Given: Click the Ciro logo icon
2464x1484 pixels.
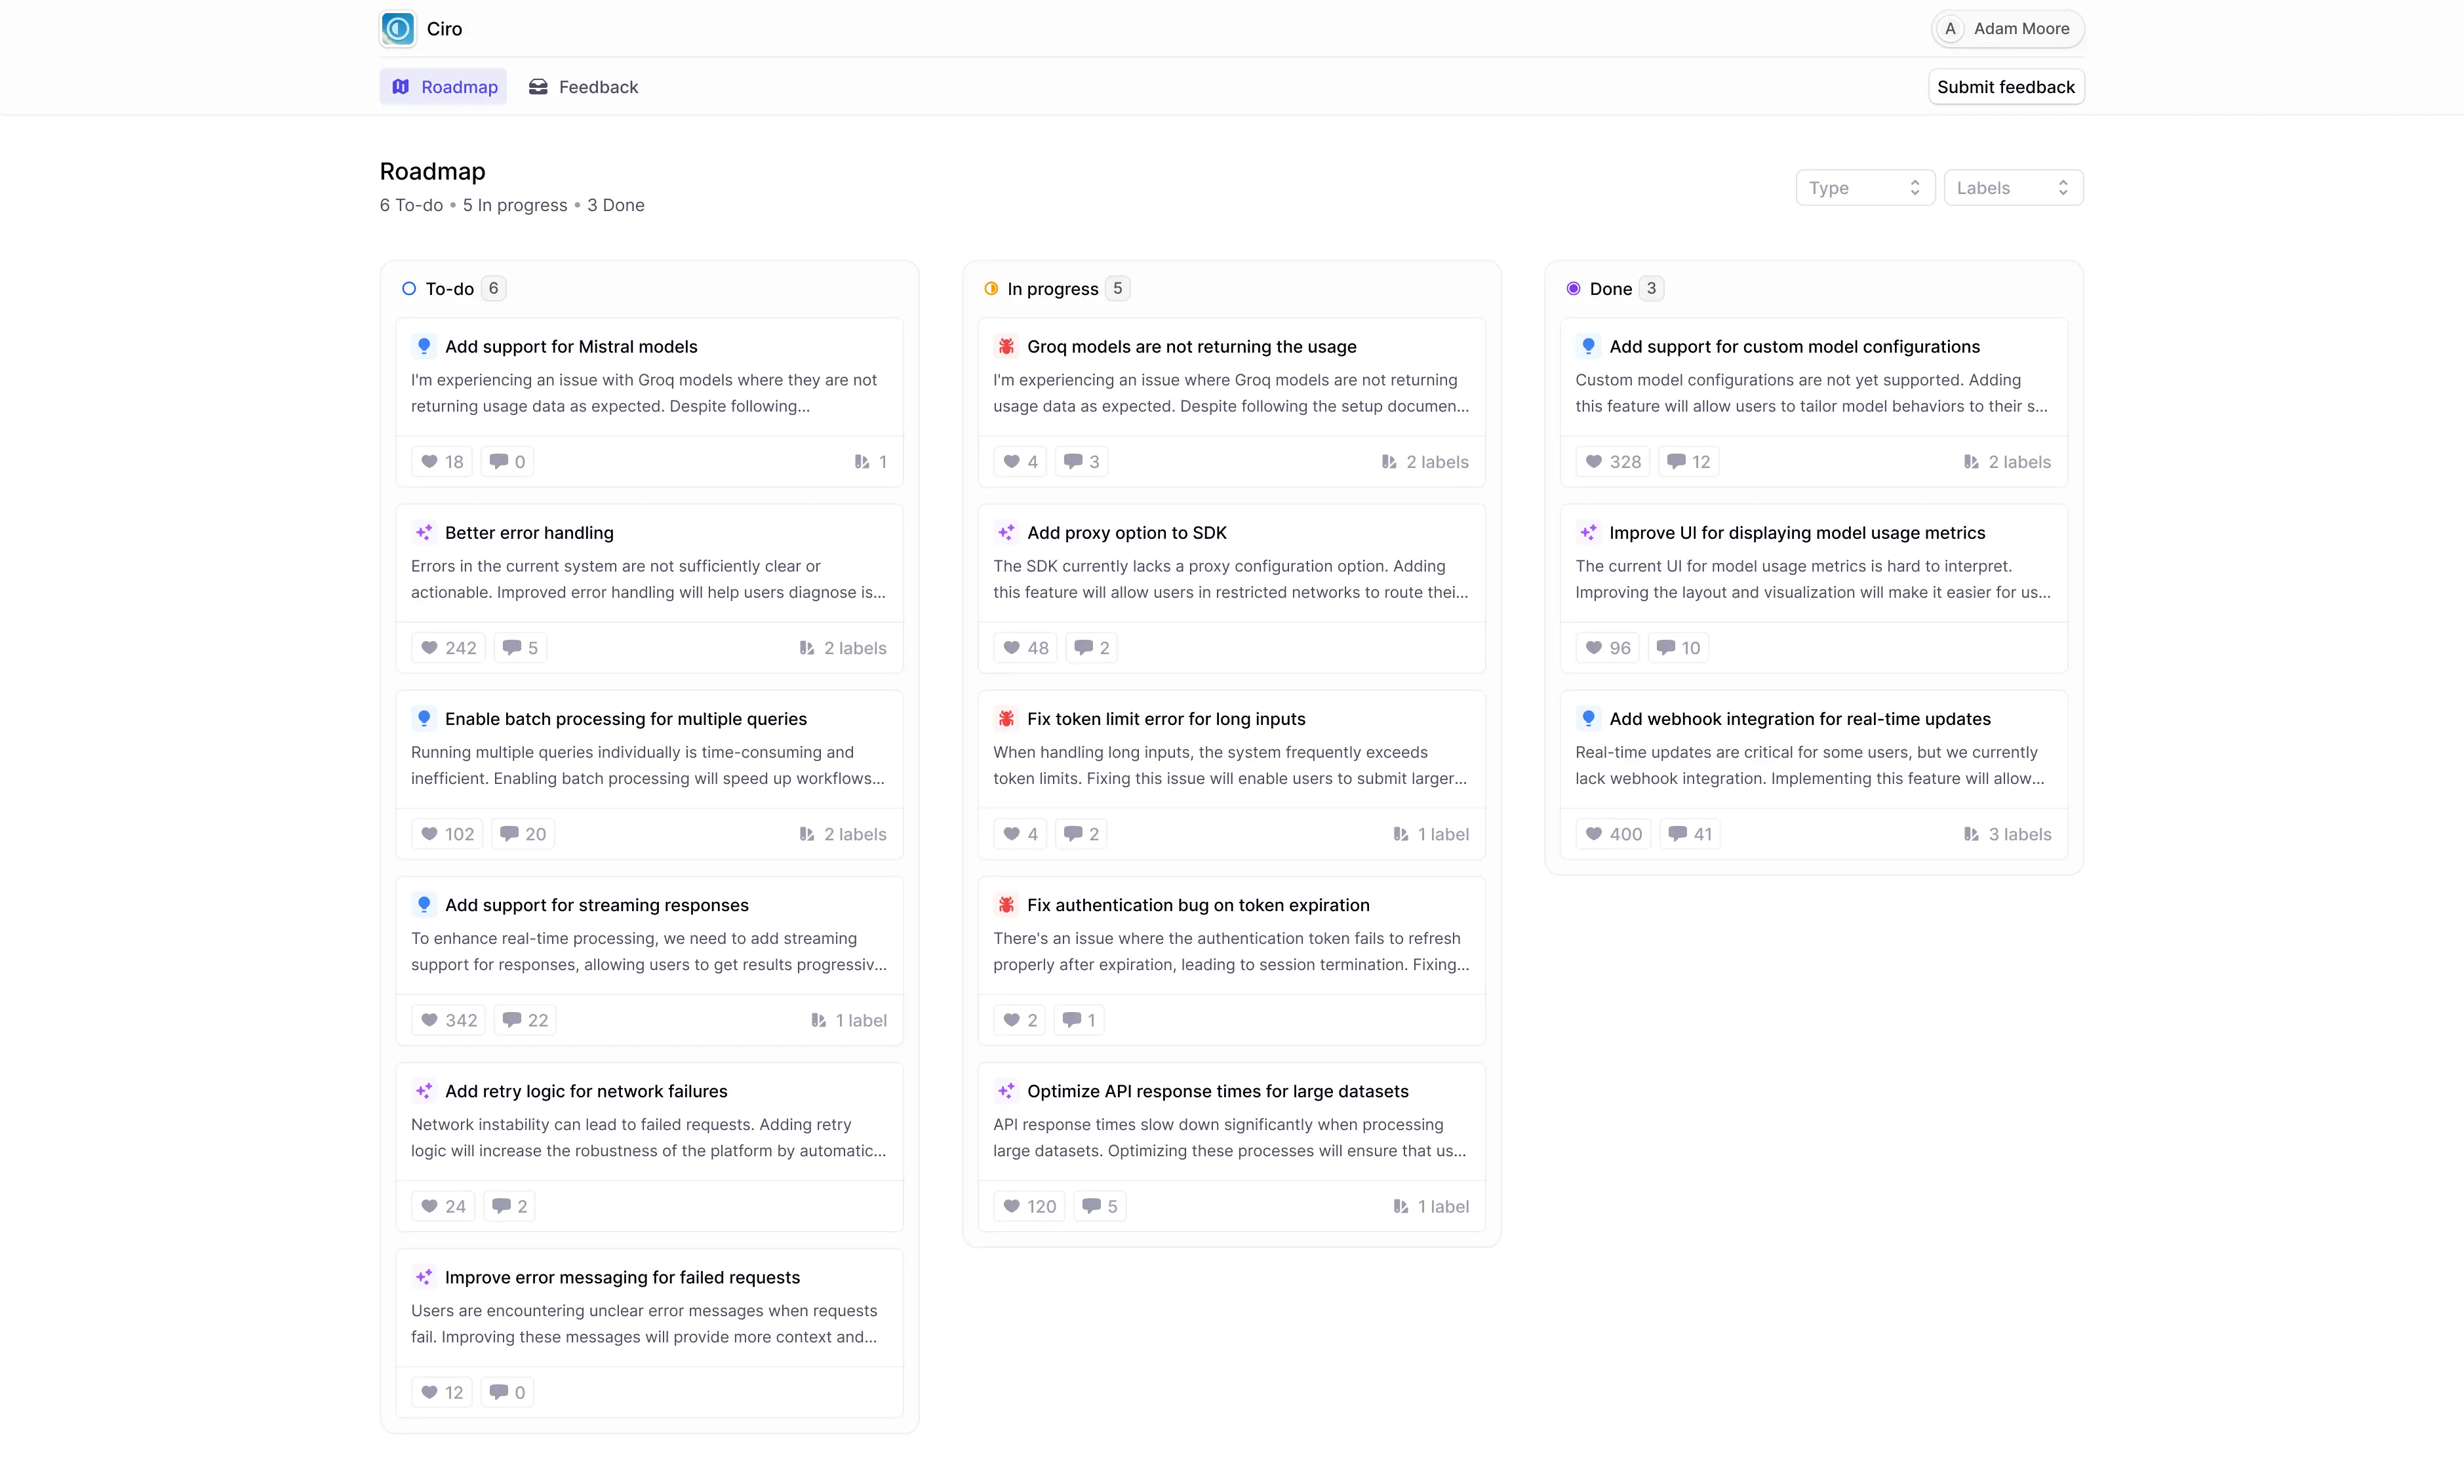Looking at the screenshot, I should [398, 28].
